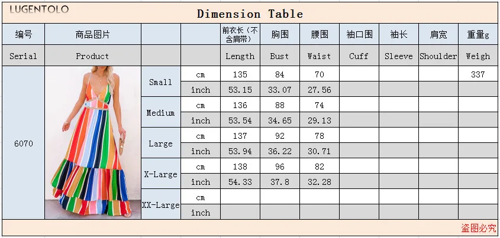Select the X-Large size label

(160, 174)
